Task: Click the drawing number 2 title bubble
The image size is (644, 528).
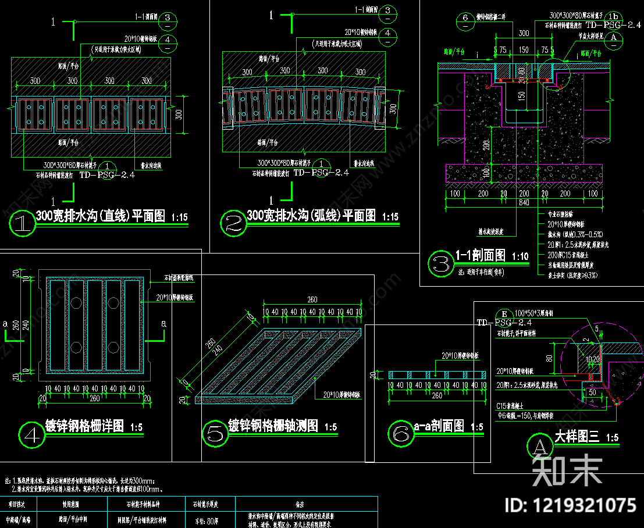Action: (234, 223)
